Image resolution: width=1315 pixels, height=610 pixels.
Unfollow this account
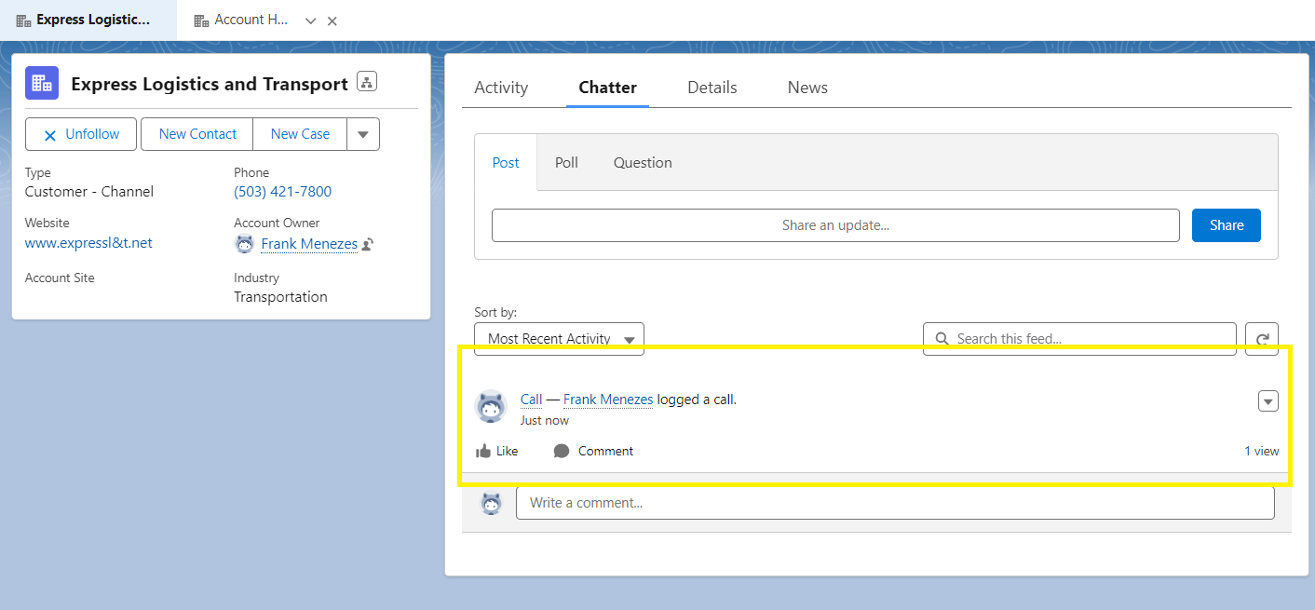[x=81, y=134]
